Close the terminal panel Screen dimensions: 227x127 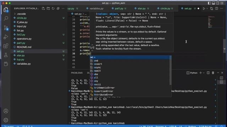[x=222, y=73]
